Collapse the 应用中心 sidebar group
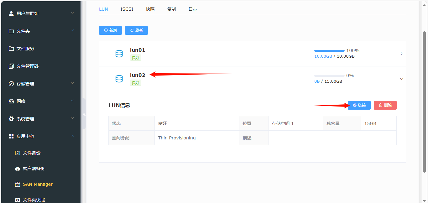 coord(72,136)
